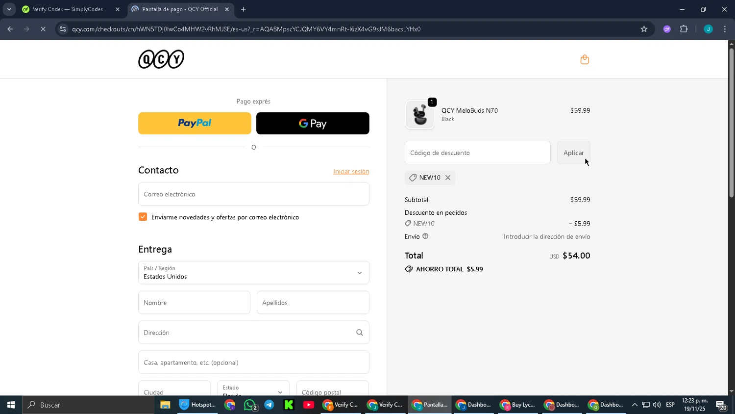Click the browser address bar URL
The height and width of the screenshot is (414, 735).
point(246,29)
